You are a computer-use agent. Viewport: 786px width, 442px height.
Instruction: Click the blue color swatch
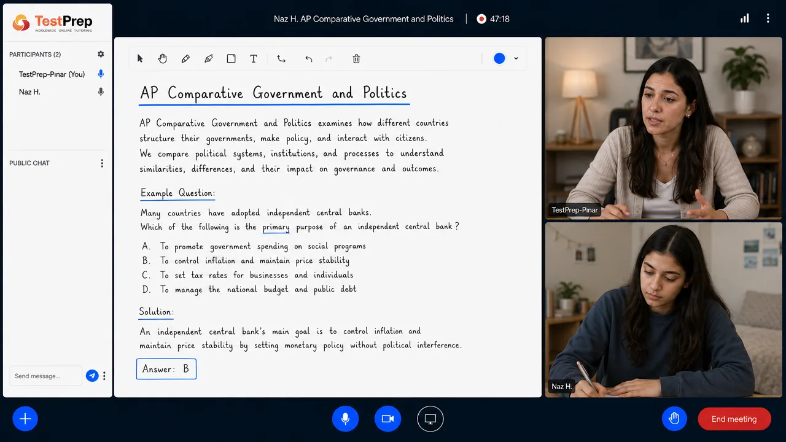(x=499, y=58)
